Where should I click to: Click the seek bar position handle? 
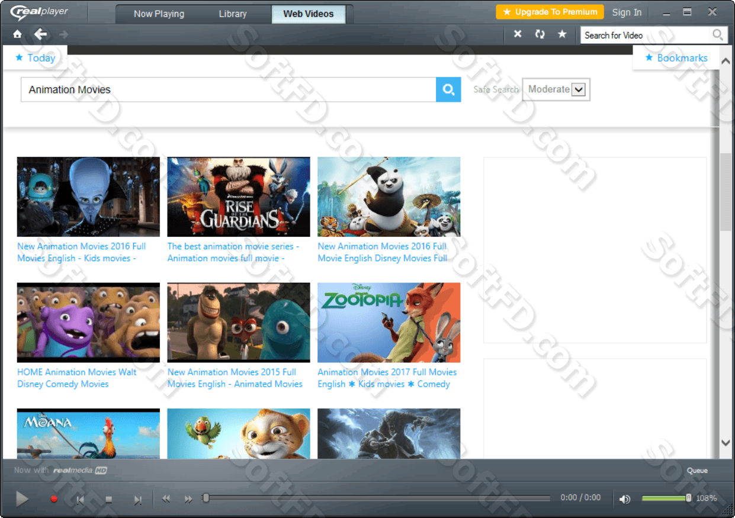206,498
